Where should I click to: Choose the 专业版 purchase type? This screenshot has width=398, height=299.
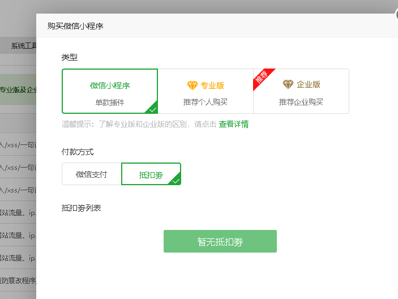[x=206, y=91]
